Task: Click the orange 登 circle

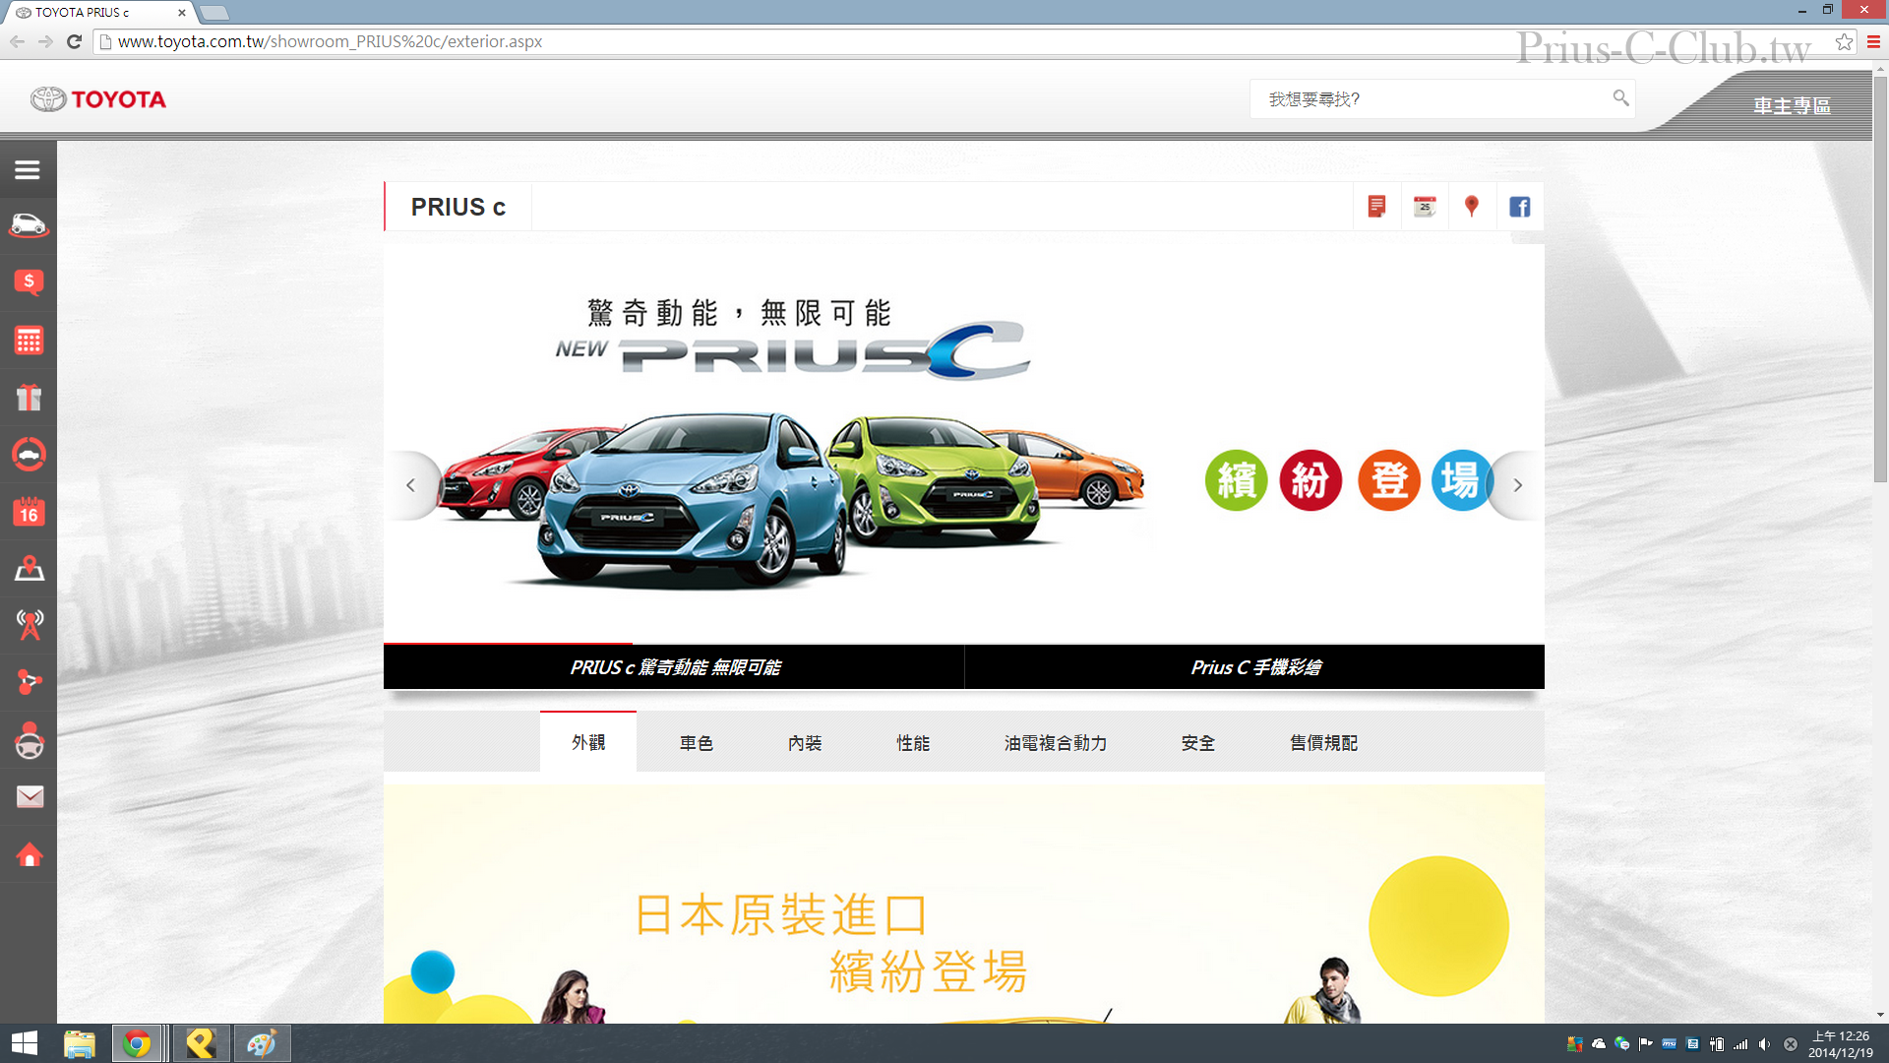Action: coord(1388,480)
